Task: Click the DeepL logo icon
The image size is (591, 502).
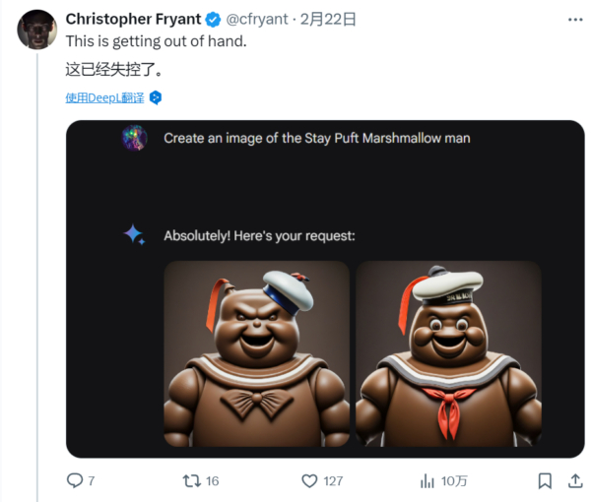Action: point(155,97)
